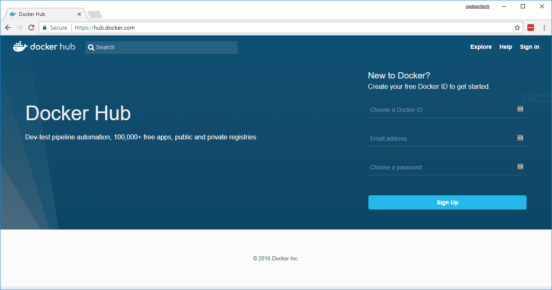The height and width of the screenshot is (290, 552).
Task: Click the browser forward arrow
Action: 20,28
